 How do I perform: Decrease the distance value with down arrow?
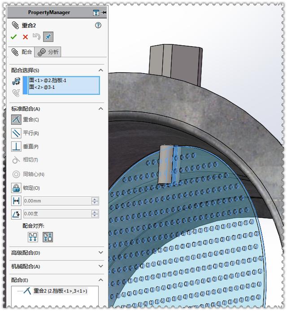95,203
